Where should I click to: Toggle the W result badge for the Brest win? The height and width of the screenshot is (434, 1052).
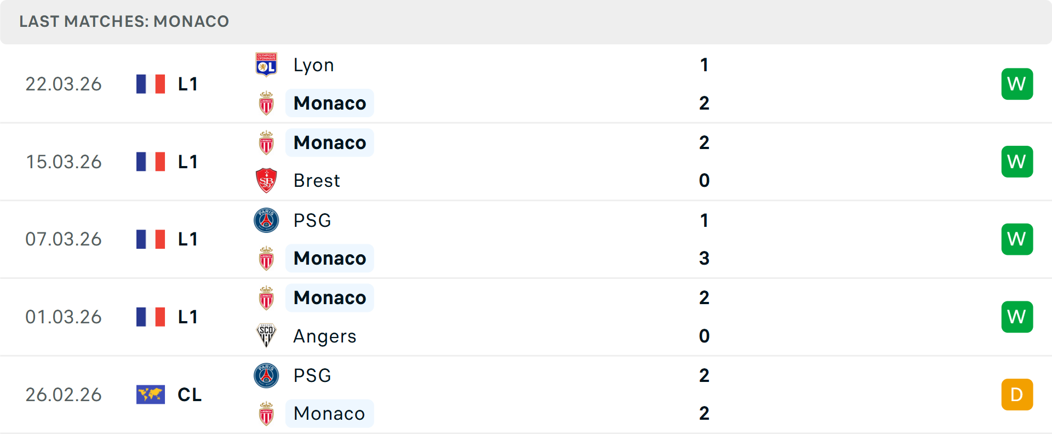1017,161
